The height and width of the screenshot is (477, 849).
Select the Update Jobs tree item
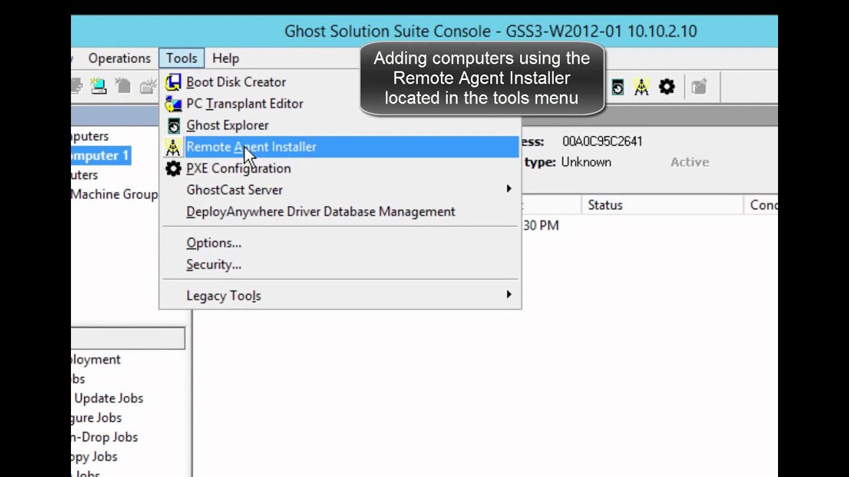[x=109, y=398]
